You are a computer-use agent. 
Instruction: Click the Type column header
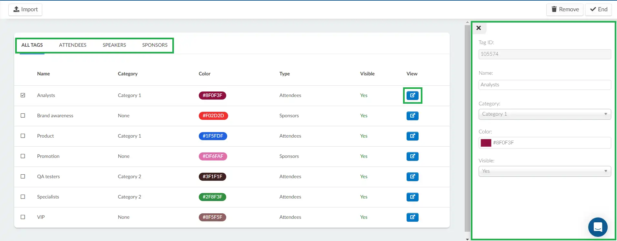285,74
